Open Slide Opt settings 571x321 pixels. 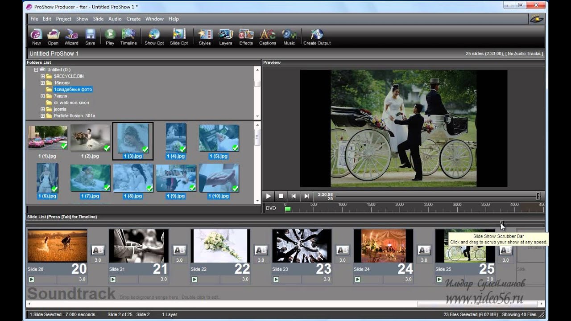tap(179, 37)
